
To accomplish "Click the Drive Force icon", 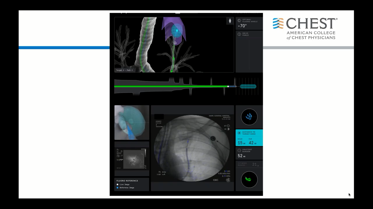I will pos(239,34).
